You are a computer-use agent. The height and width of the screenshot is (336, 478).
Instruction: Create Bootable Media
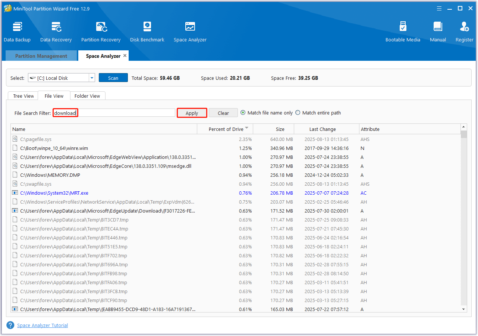pos(403,32)
